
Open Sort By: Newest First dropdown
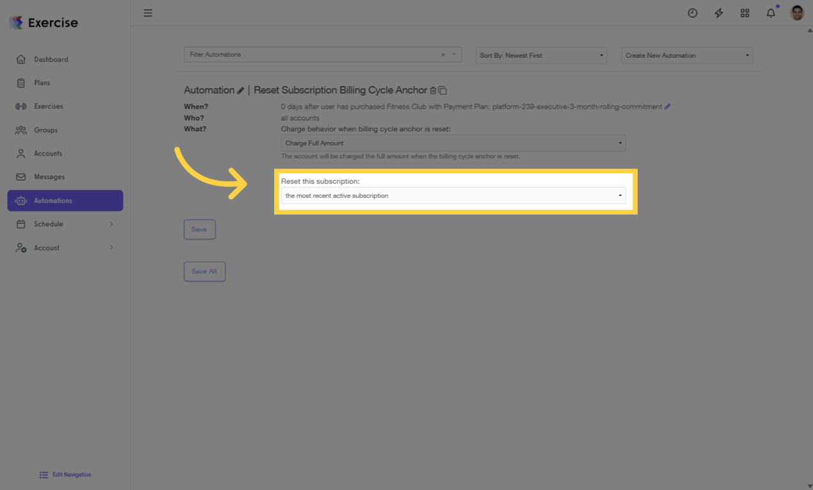[541, 56]
